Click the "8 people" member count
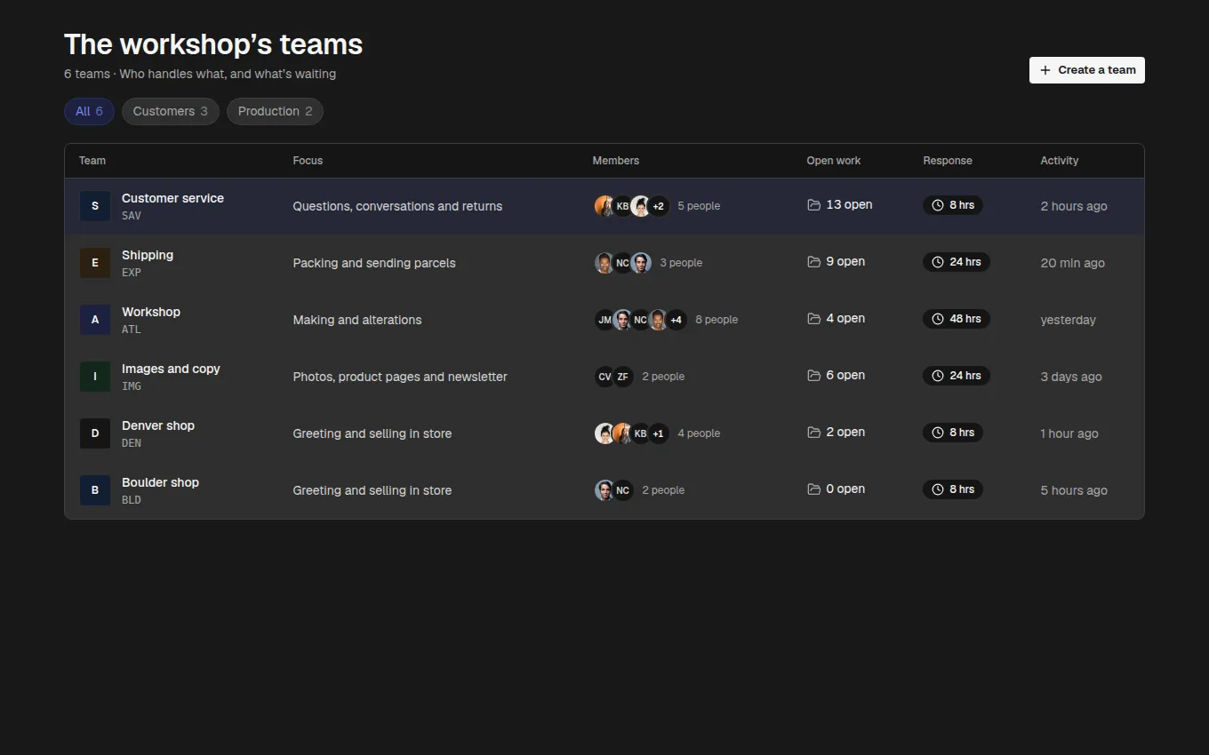Screen dimensions: 1209x755 (x=717, y=320)
